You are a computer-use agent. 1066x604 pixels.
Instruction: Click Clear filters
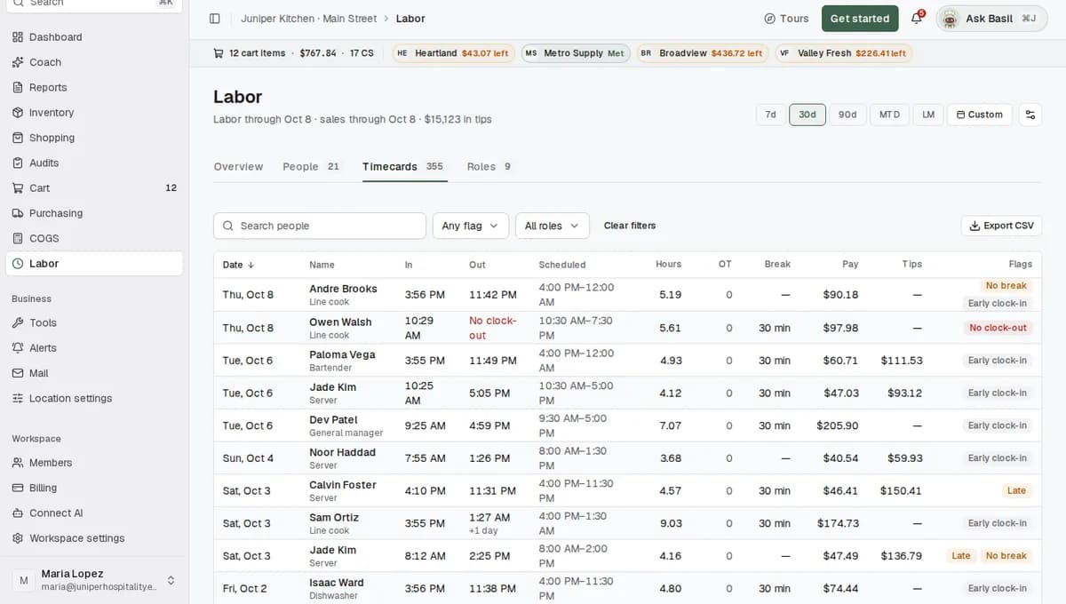[x=630, y=226]
